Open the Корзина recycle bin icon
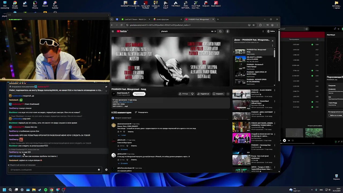343x193 pixels. 336,177
